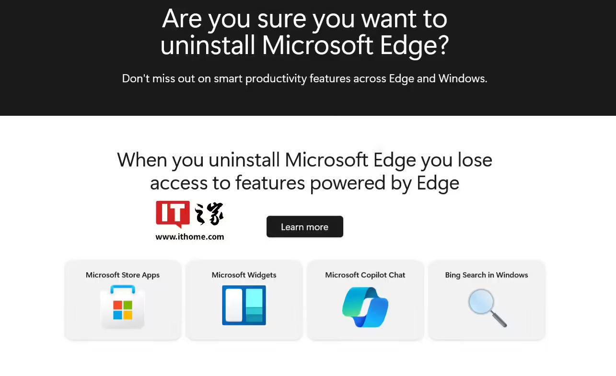616x376 pixels.
Task: Click the Microsoft Store shopping bag icon
Action: 123,307
